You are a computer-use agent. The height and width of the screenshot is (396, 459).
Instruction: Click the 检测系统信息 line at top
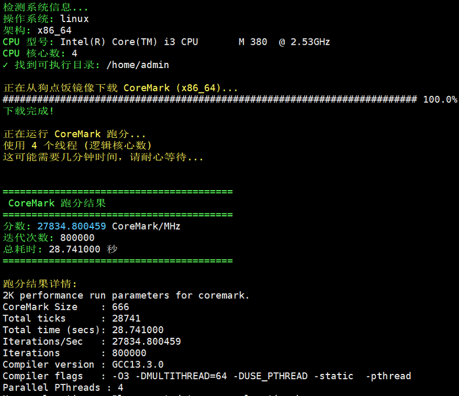point(45,8)
